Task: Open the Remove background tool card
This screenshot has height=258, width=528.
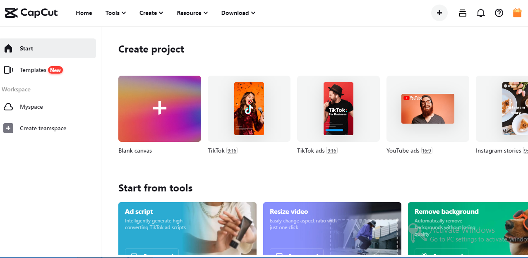Action: coord(468,228)
